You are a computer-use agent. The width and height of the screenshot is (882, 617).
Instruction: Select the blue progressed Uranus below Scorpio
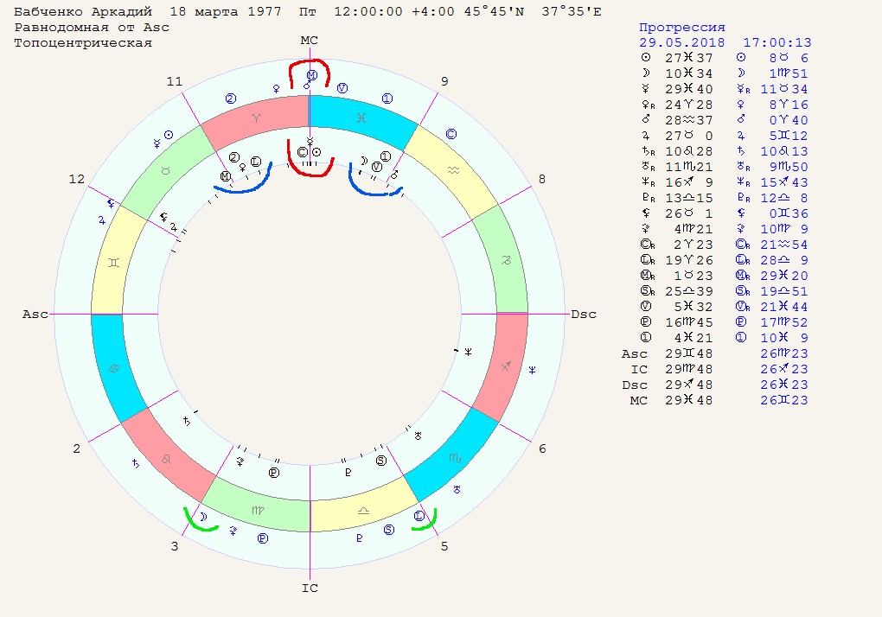[457, 490]
